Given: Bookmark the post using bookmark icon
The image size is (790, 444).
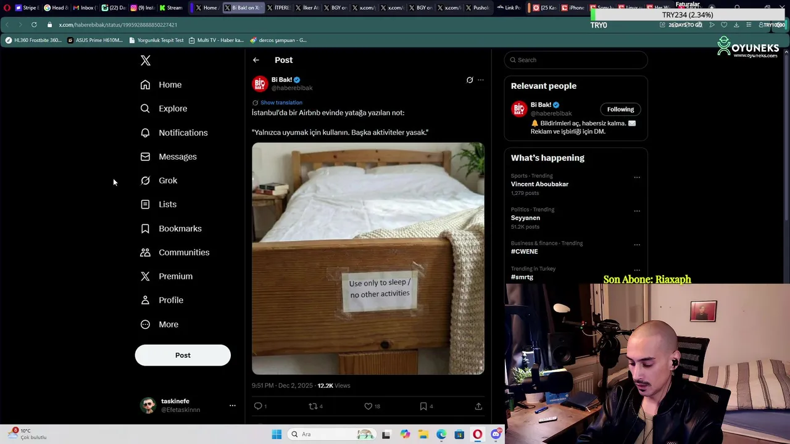Looking at the screenshot, I should tap(423, 406).
